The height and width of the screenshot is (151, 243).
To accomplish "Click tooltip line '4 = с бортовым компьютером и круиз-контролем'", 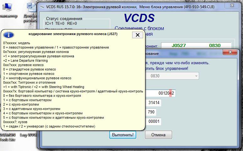I will [43, 113].
